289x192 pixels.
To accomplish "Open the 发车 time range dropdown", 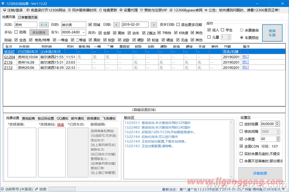I will tap(83, 32).
